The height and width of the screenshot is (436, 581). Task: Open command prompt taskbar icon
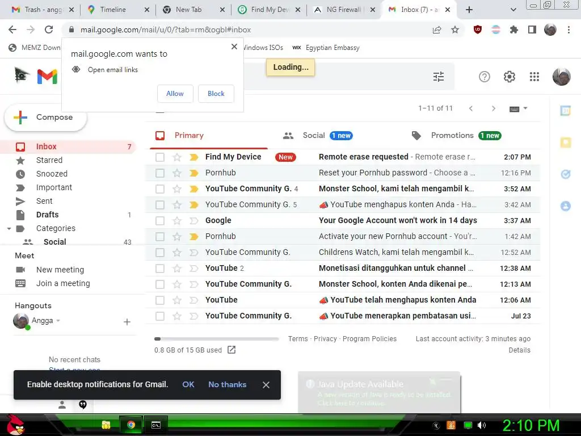tap(156, 425)
